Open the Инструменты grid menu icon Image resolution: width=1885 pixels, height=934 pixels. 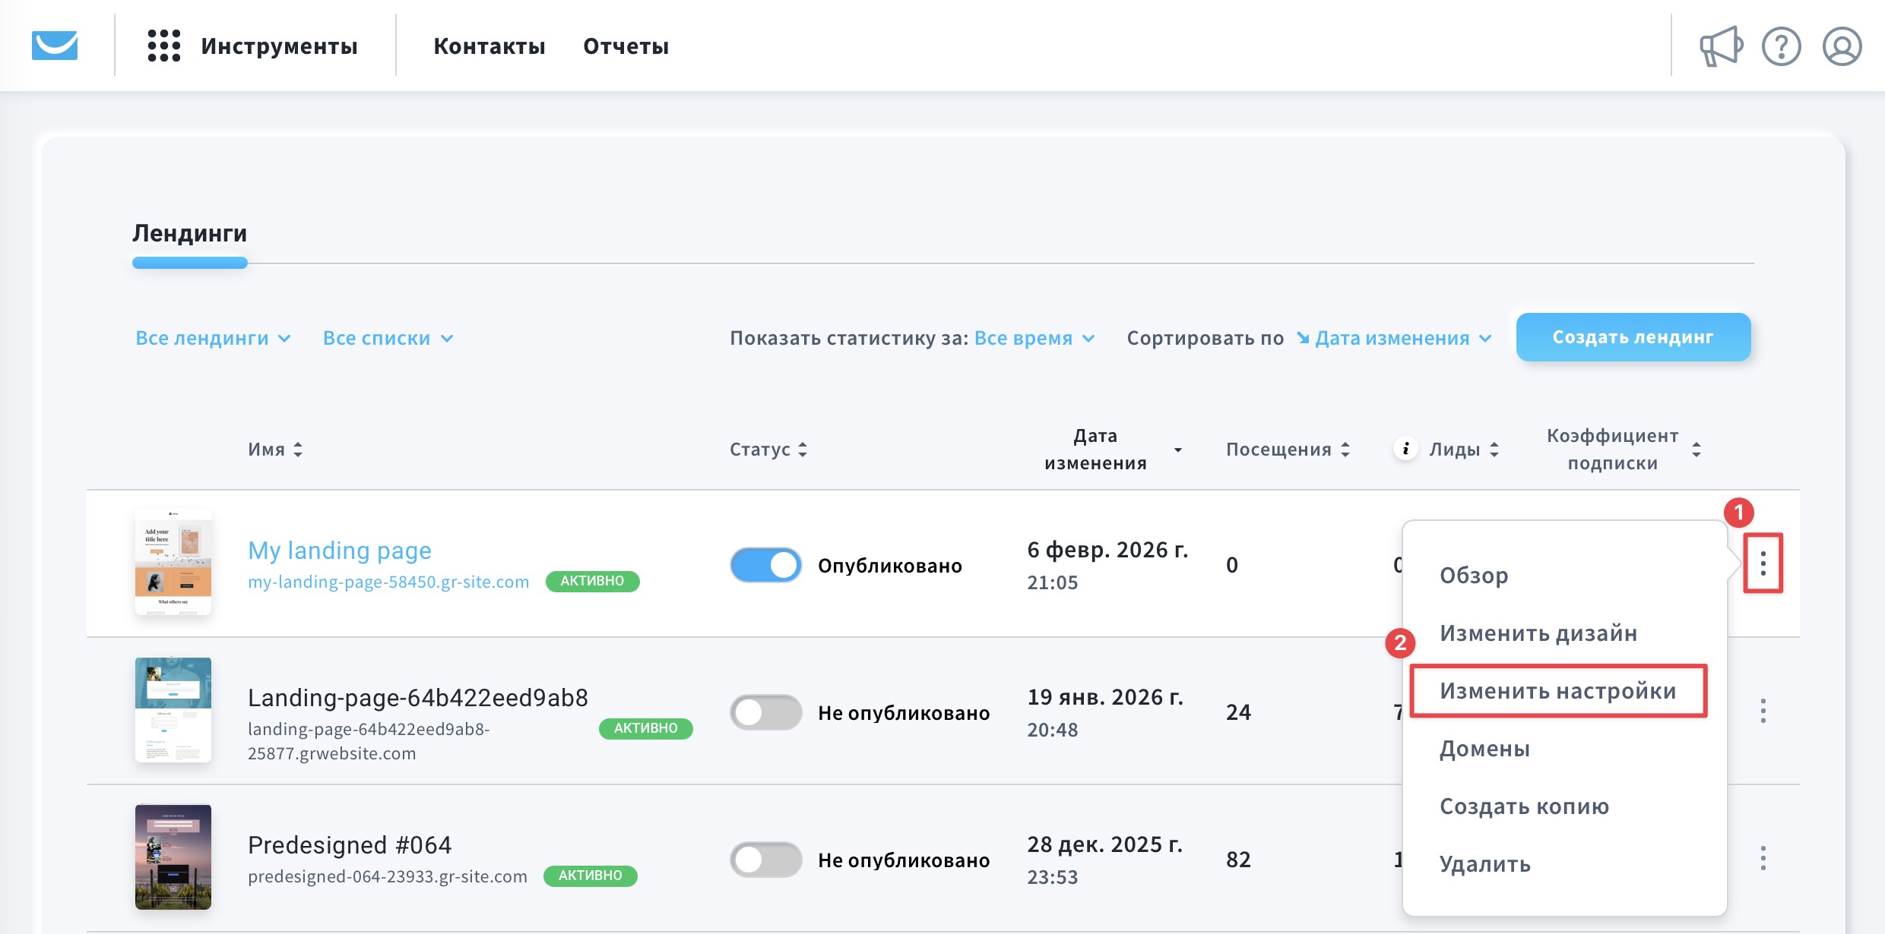coord(163,46)
